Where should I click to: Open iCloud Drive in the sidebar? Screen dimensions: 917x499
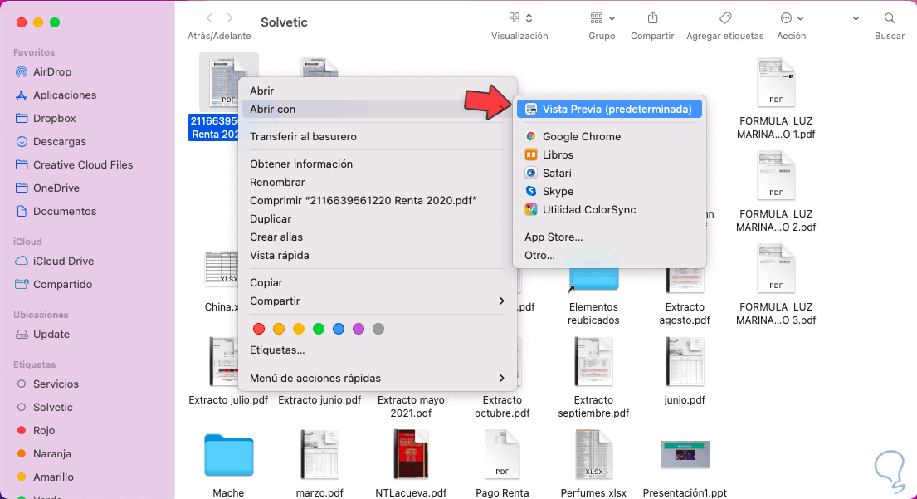(55, 261)
